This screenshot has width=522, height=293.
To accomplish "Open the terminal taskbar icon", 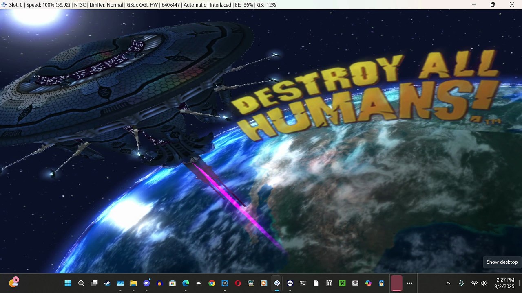I will tap(303, 283).
